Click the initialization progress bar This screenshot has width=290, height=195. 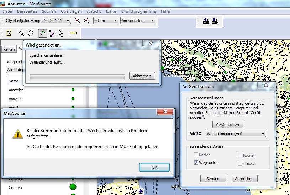pos(77,77)
